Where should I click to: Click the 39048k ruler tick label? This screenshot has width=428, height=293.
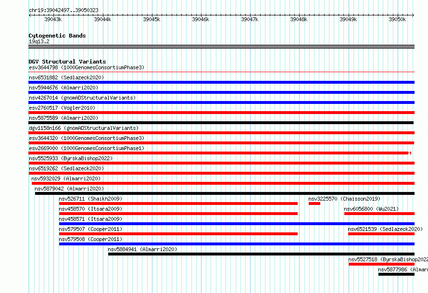299,19
